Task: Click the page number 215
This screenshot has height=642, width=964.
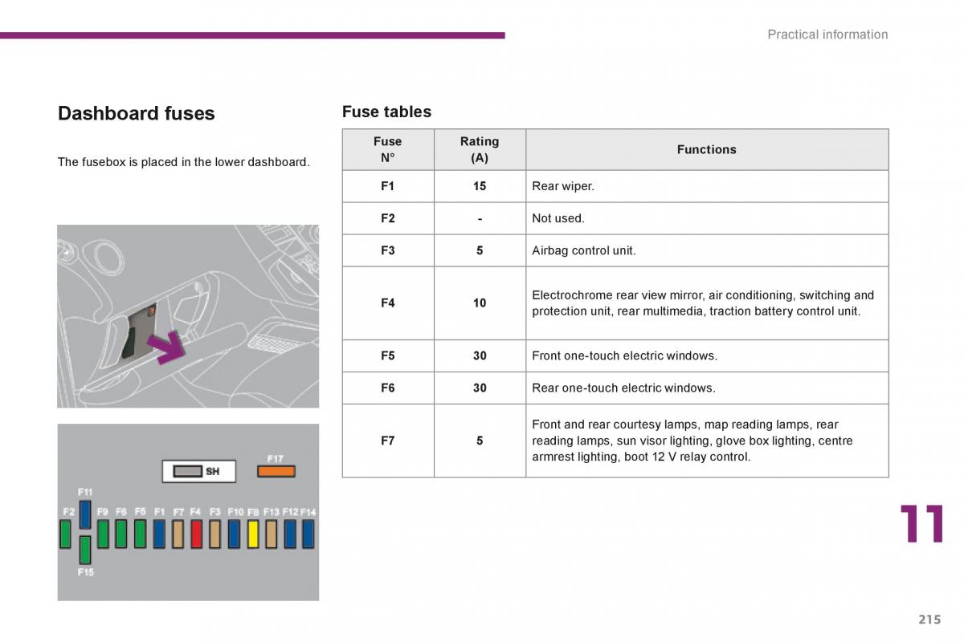Action: tap(929, 619)
